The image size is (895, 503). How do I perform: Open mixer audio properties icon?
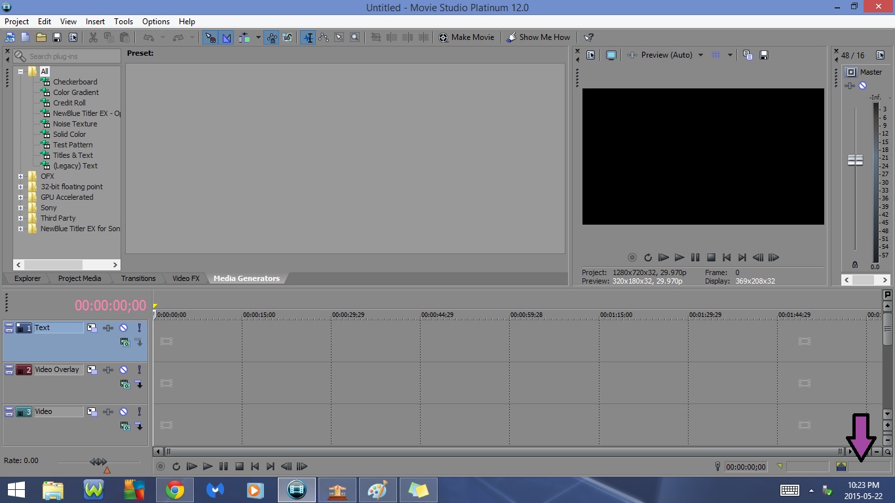(880, 55)
